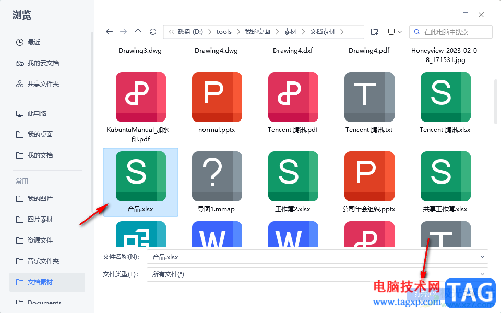Select 共享工作簿.xlsx file icon
This screenshot has height=313, width=501.
coord(445,176)
